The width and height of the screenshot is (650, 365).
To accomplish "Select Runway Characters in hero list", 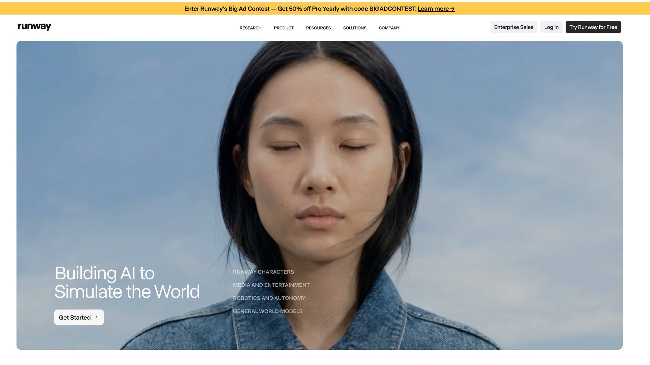I will pyautogui.click(x=263, y=272).
